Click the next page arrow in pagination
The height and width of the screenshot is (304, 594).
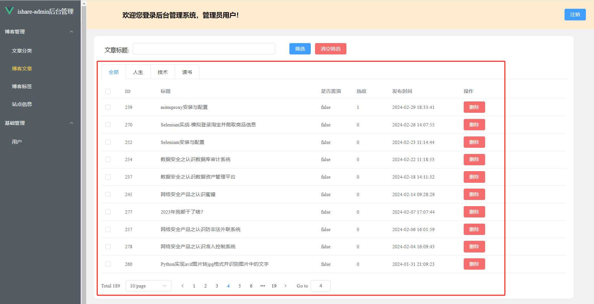[x=285, y=286]
